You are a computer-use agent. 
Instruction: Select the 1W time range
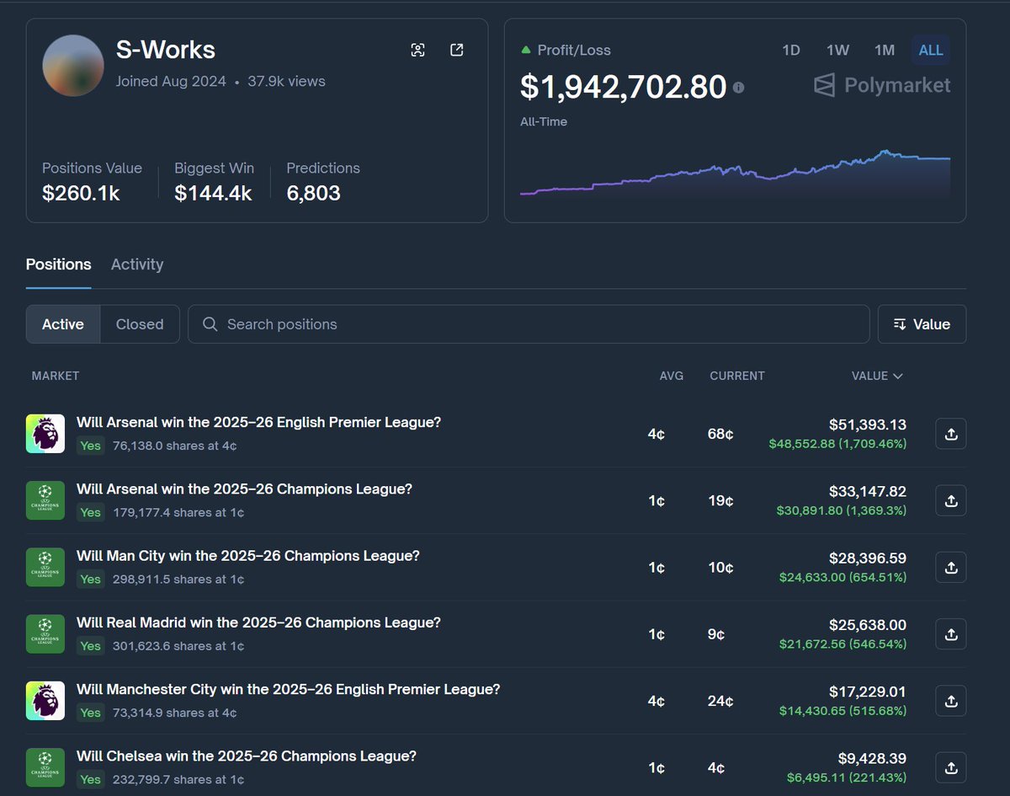coord(837,50)
